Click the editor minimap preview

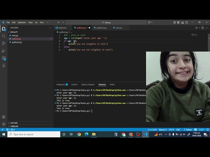click(195, 35)
